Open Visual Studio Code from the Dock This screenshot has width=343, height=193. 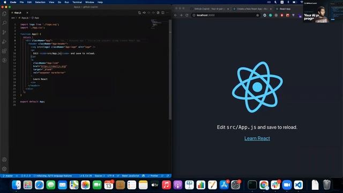[x=299, y=185]
